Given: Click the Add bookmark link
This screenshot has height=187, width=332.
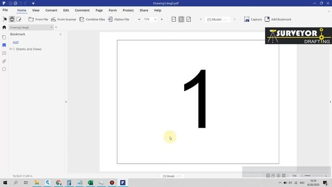Looking at the screenshot, I should point(16,42).
